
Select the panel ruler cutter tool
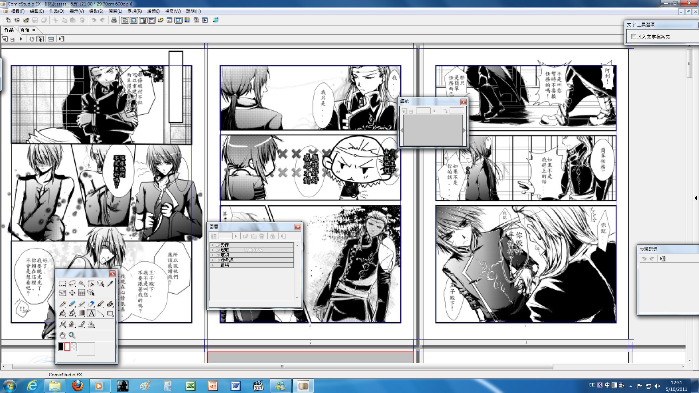62,293
